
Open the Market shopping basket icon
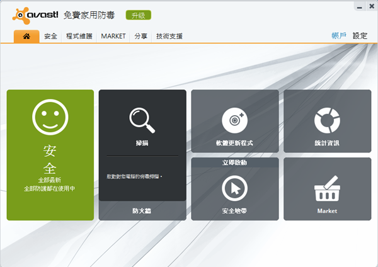pos(326,188)
